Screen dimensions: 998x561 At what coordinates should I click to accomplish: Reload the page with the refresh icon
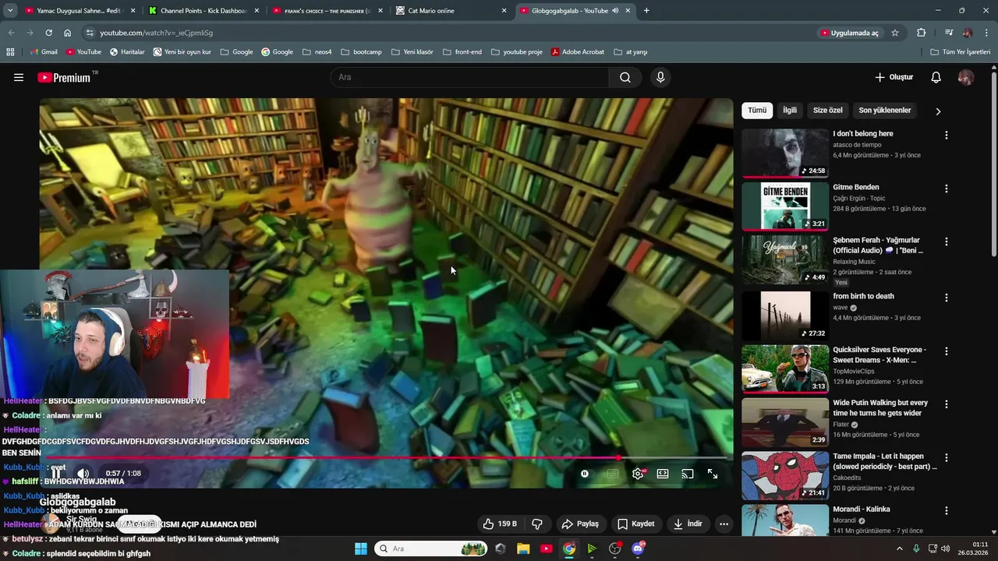(48, 33)
